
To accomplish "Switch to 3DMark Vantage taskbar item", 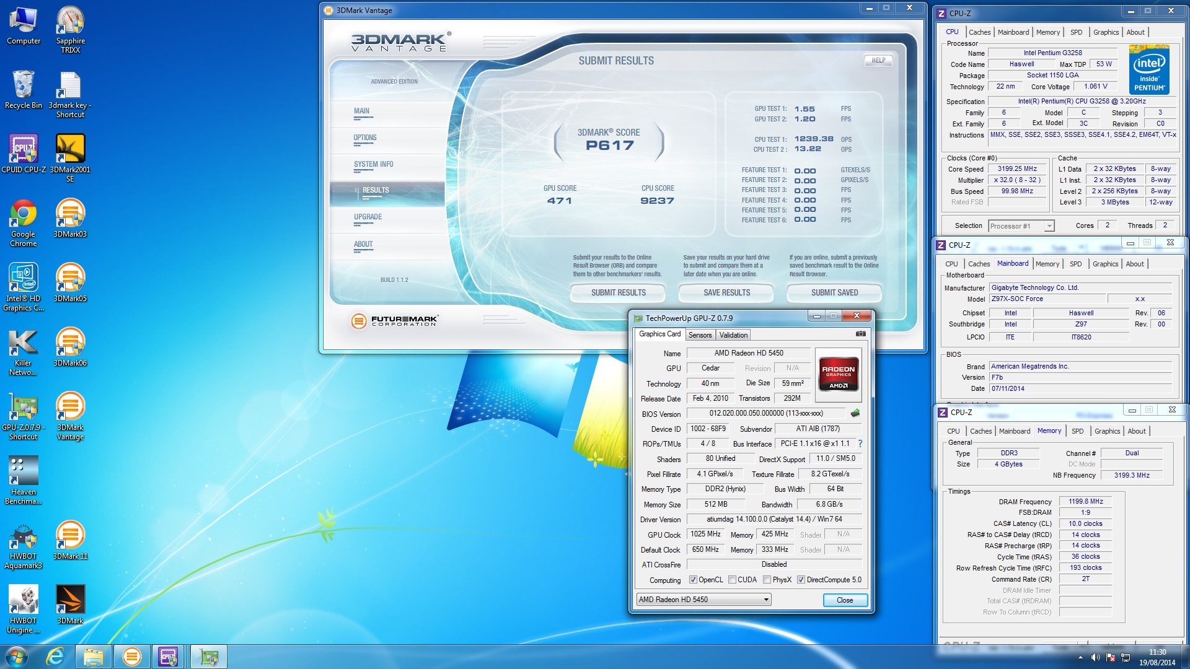I will (x=132, y=657).
